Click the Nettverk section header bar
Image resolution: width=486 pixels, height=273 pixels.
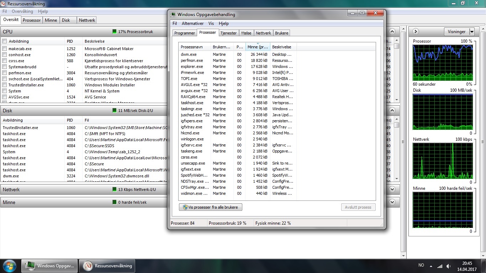(199, 189)
